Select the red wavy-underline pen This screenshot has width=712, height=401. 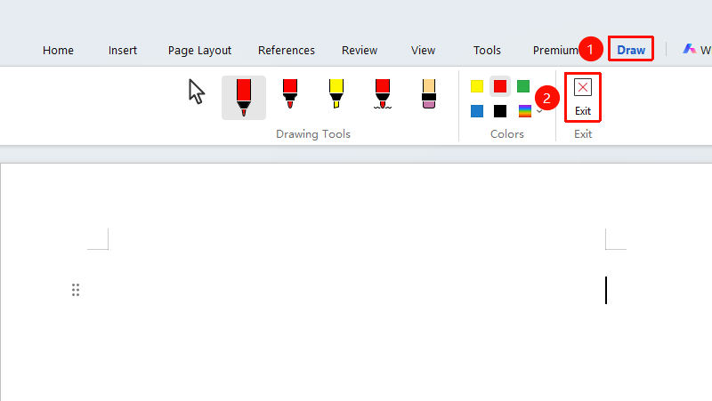click(383, 94)
